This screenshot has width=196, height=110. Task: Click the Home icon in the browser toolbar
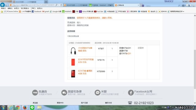(x=187, y=5)
